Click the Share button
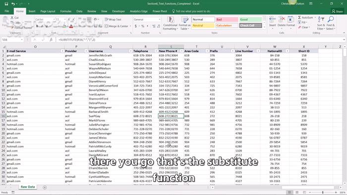This screenshot has height=195, width=347. tap(337, 11)
